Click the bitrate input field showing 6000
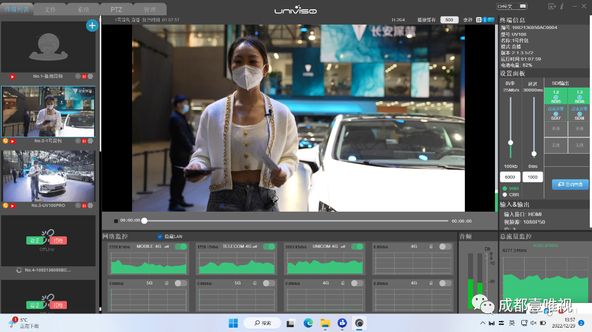592x332 pixels. [x=510, y=177]
